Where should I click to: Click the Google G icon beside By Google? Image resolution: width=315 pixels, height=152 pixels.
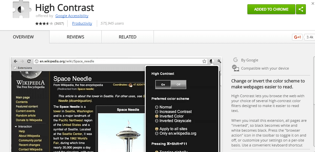236,60
